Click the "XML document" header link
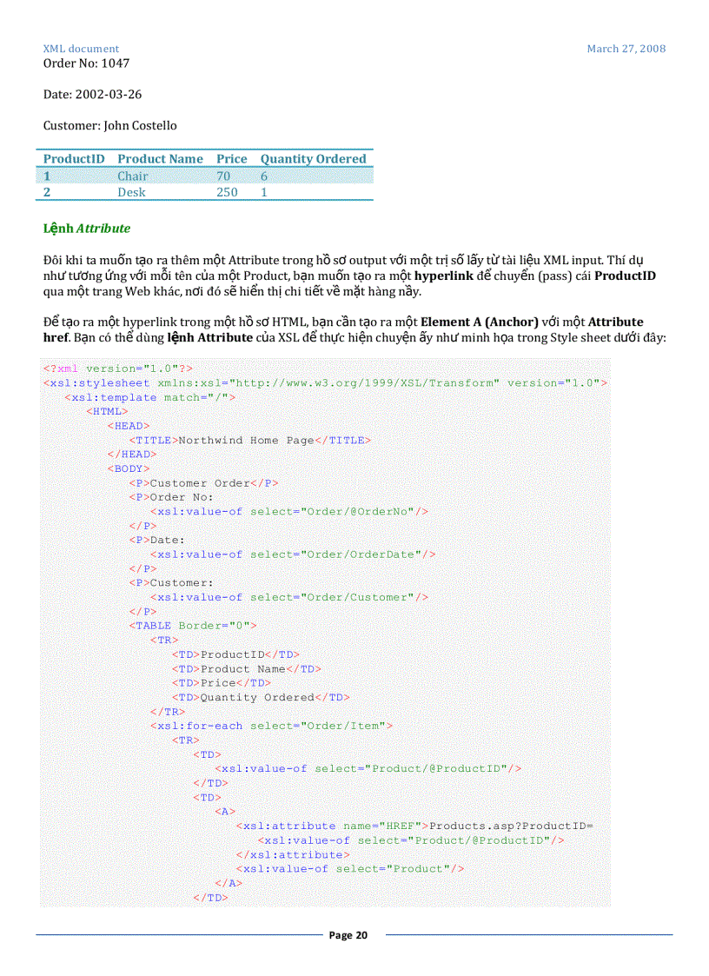 tap(81, 50)
